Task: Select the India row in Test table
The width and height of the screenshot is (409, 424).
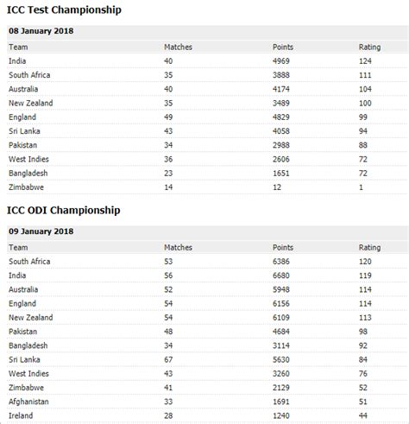Action: pos(207,61)
